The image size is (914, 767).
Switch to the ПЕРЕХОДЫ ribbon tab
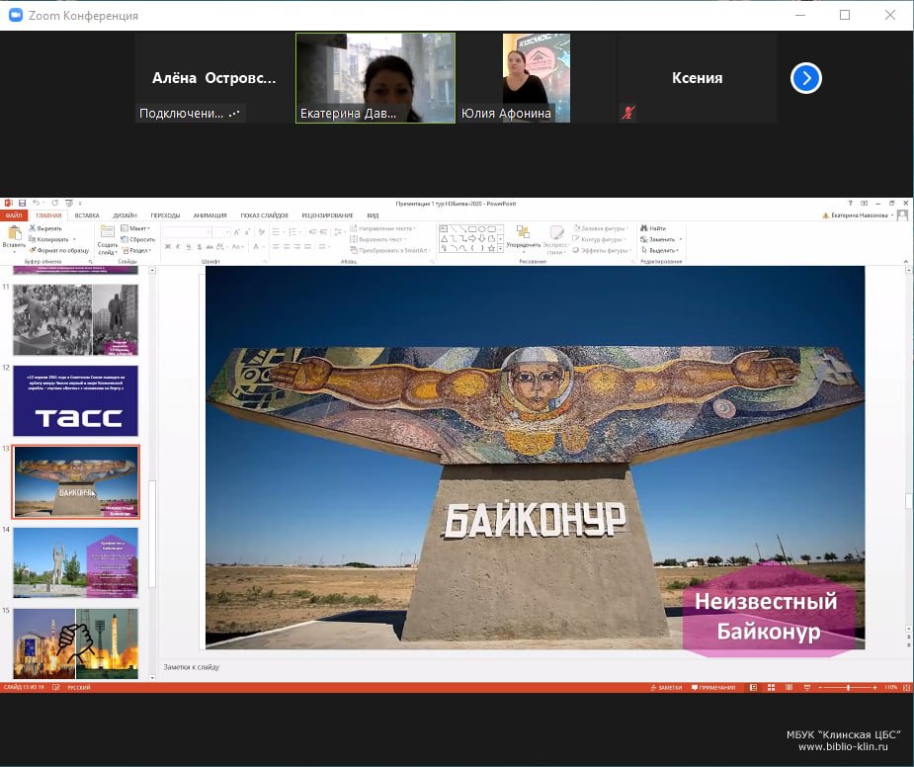pyautogui.click(x=165, y=215)
